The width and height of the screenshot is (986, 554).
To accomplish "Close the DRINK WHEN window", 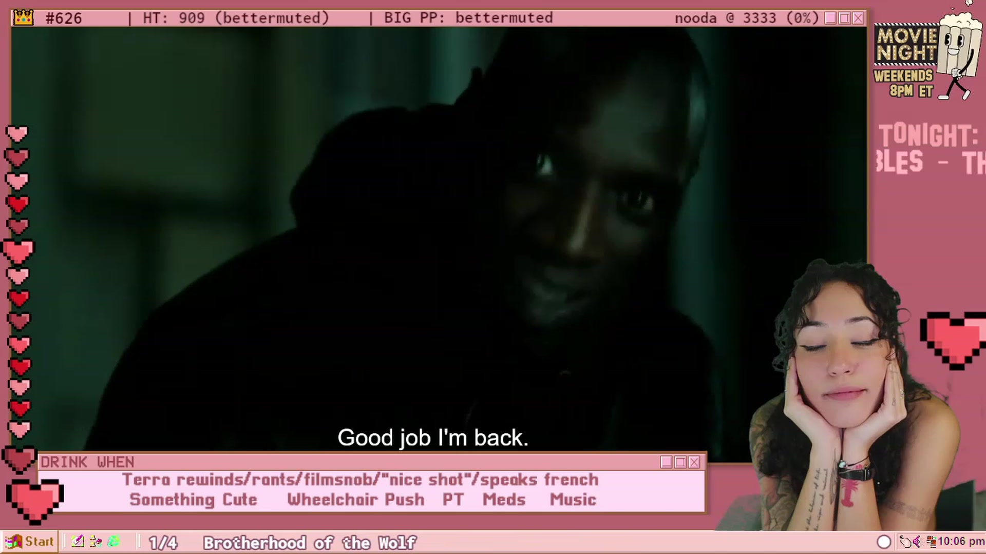I will 694,462.
